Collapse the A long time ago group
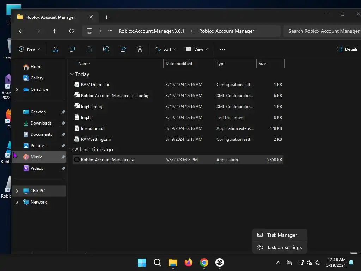361x271 pixels. pos(72,149)
